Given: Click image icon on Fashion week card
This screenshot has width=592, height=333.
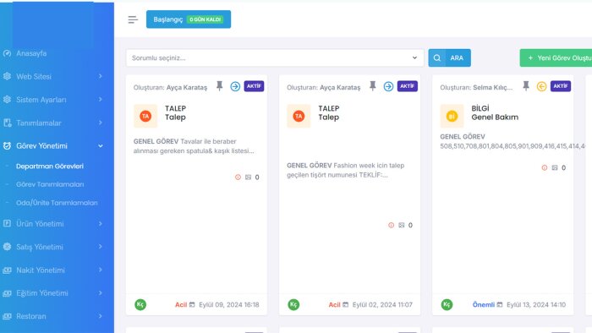Looking at the screenshot, I should [402, 225].
